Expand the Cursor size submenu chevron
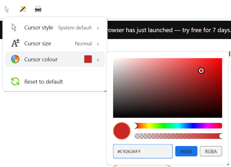The height and width of the screenshot is (167, 231). (x=98, y=44)
